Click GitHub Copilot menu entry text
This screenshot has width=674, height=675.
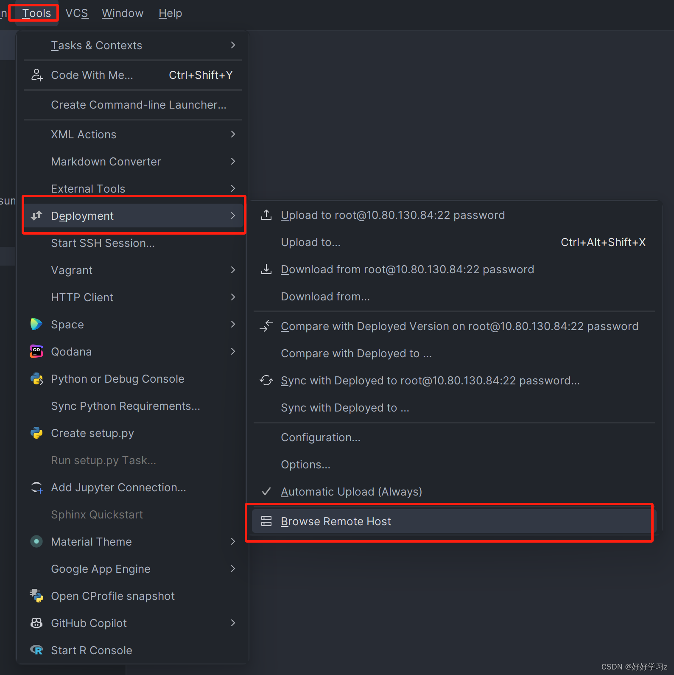(x=89, y=623)
